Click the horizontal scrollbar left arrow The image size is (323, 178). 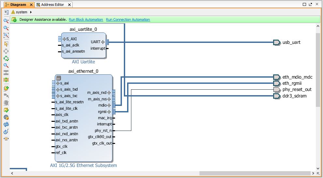pos(12,173)
